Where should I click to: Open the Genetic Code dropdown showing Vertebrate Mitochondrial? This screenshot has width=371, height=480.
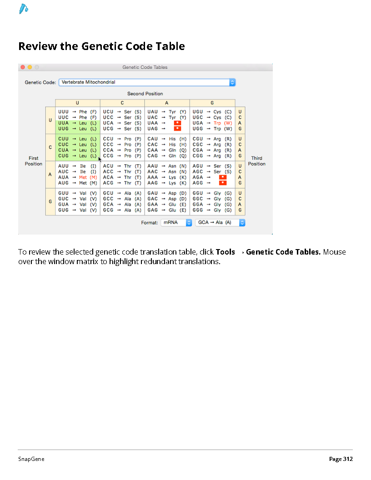tap(147, 82)
